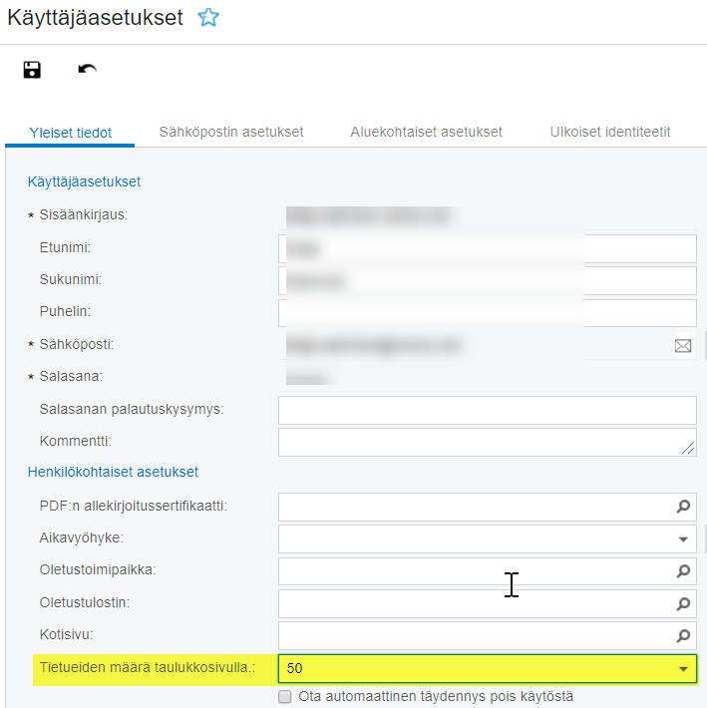
Task: Open lookup for PDF:n allekirjoitussertifikaatti field
Action: pos(683,507)
